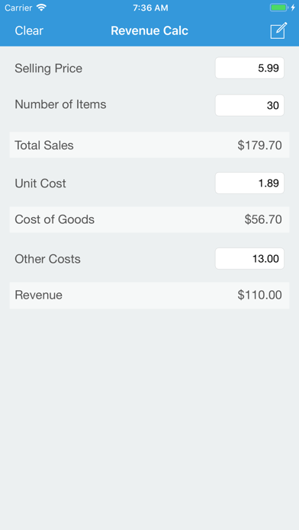Tap the Wi-Fi status icon
This screenshot has height=530, width=299.
coord(41,8)
